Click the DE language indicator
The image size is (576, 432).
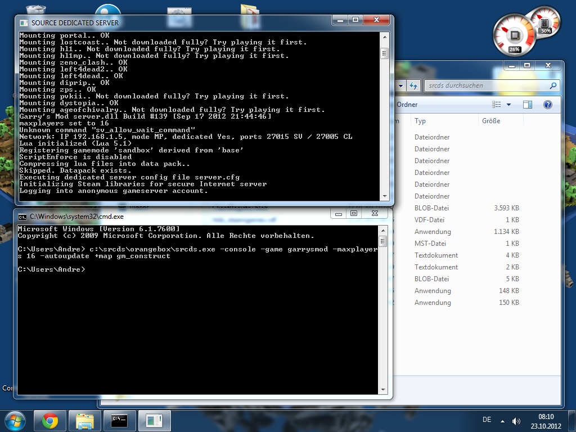(487, 420)
